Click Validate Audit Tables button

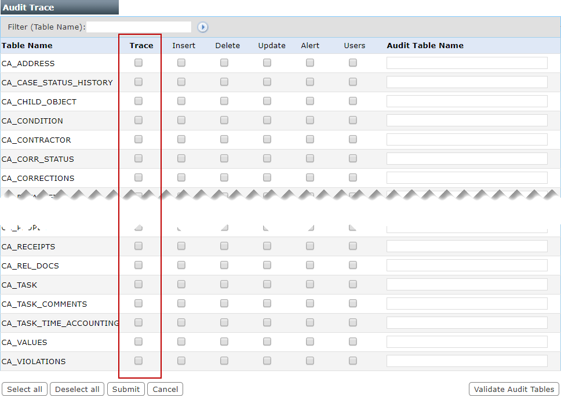click(x=513, y=389)
